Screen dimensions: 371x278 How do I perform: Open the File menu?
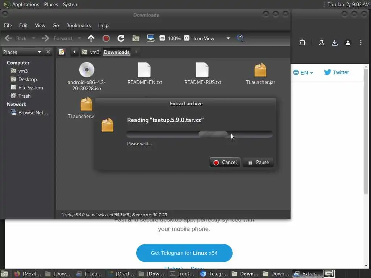(8, 26)
